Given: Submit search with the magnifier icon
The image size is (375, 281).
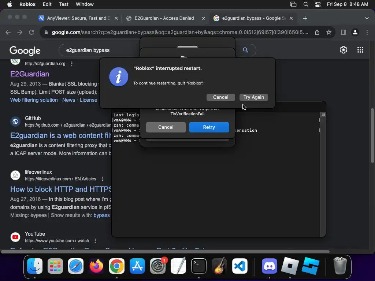Looking at the screenshot, I should pyautogui.click(x=245, y=50).
